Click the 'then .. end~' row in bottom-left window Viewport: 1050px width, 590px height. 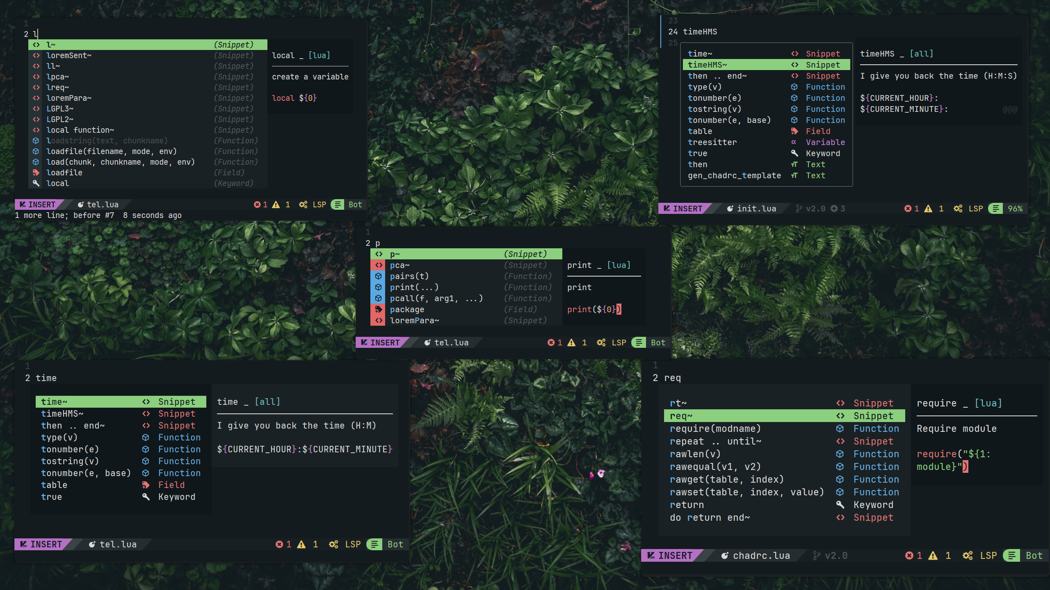[x=121, y=426]
